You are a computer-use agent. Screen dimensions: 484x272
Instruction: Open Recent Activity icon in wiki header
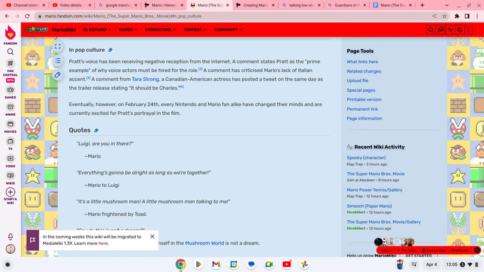tap(450, 29)
